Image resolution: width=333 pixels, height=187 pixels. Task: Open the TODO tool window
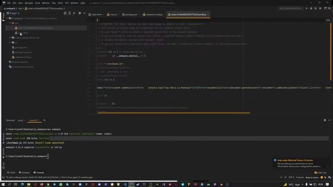click(11, 172)
